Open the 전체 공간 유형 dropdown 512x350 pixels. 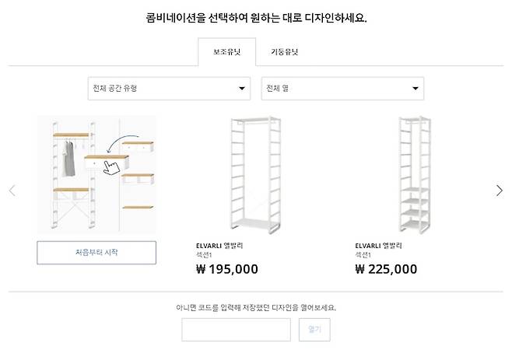[x=169, y=89]
